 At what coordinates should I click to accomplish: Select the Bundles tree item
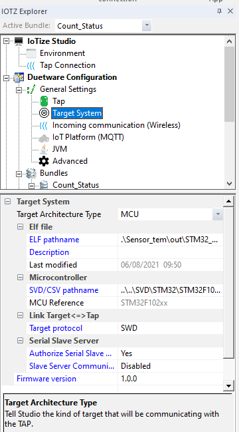point(54,173)
